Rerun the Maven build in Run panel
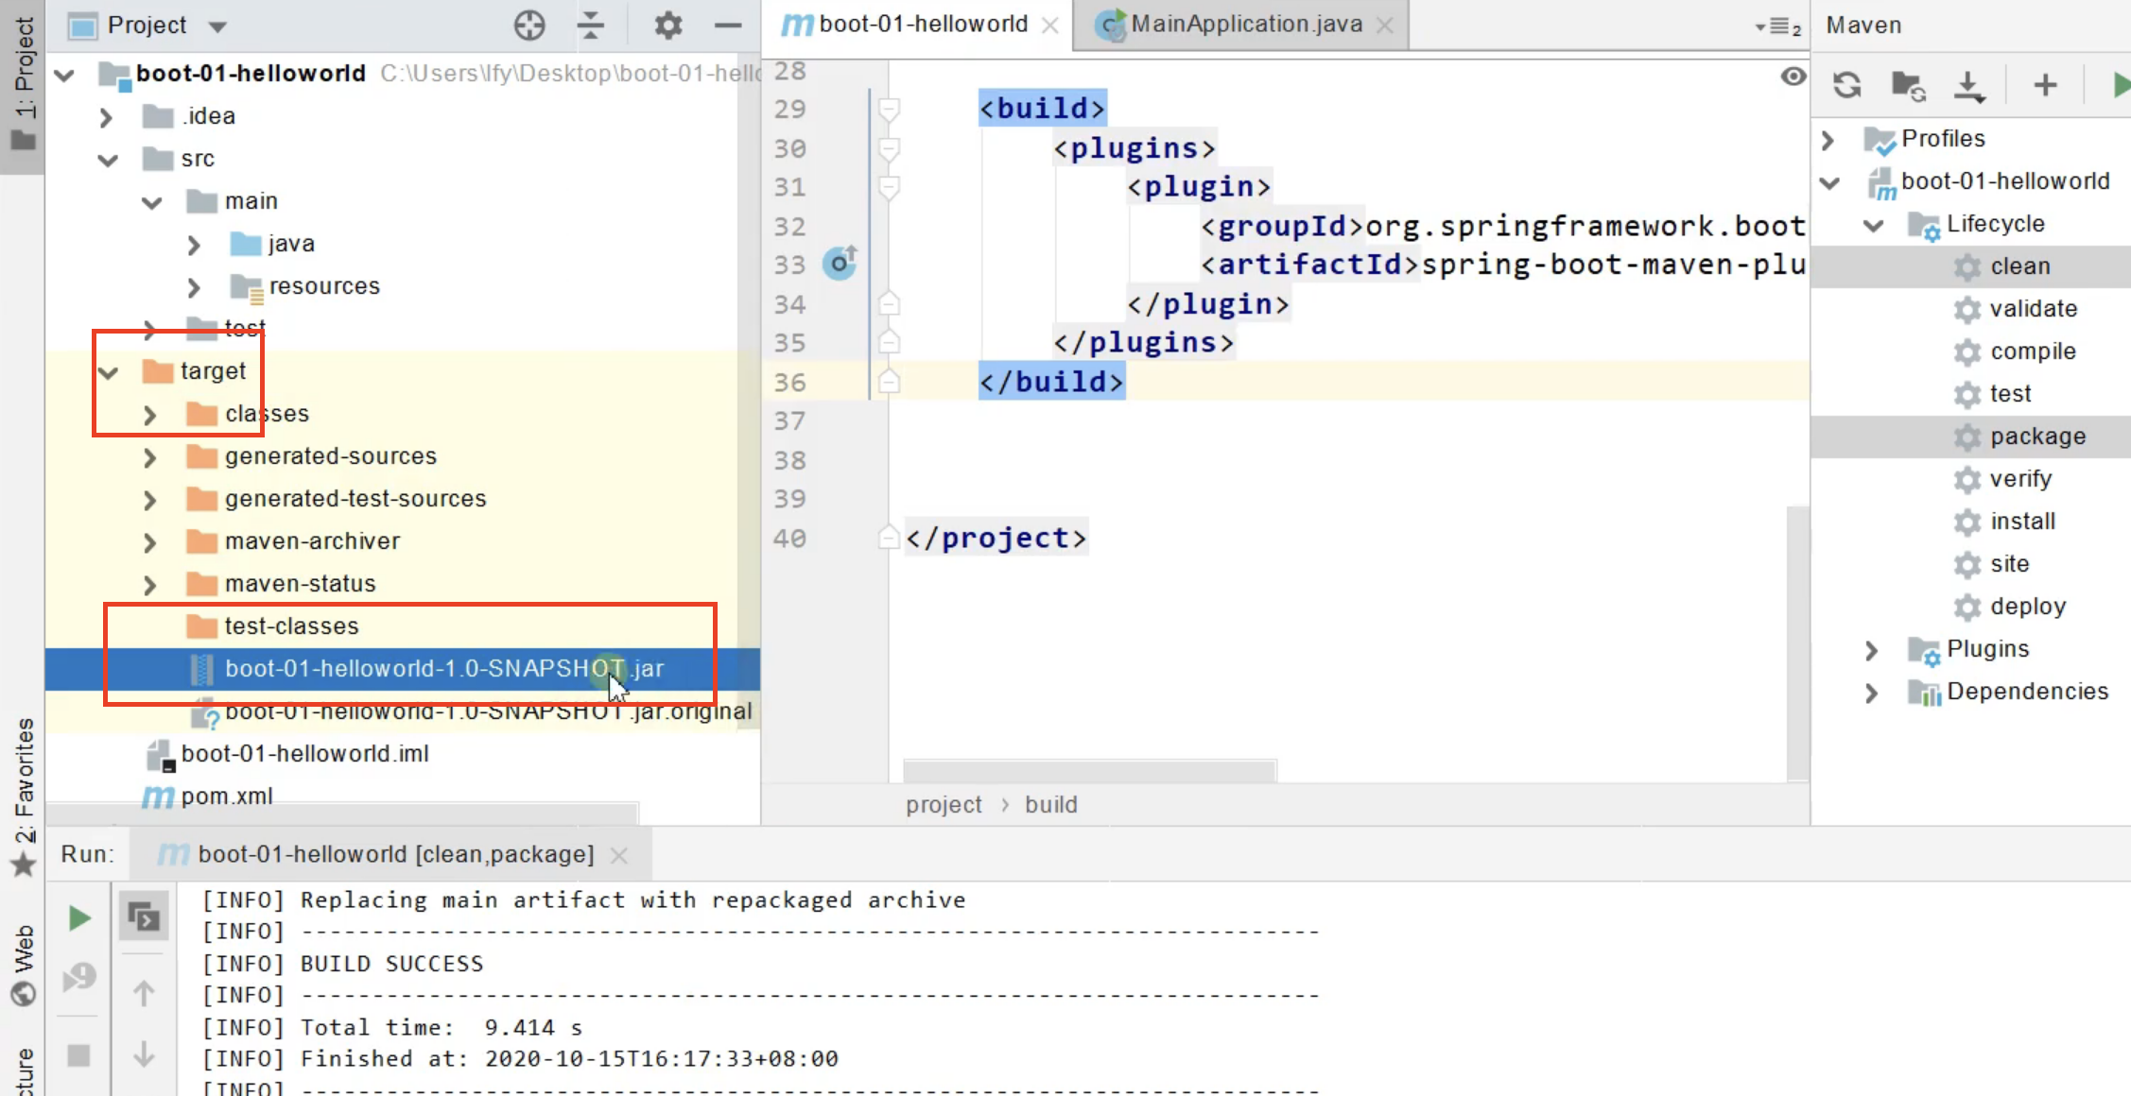 78,917
